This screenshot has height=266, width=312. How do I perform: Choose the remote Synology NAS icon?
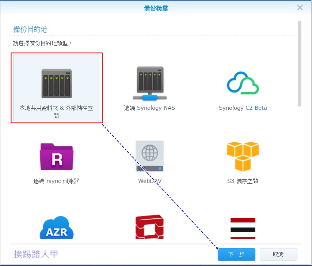(x=150, y=83)
